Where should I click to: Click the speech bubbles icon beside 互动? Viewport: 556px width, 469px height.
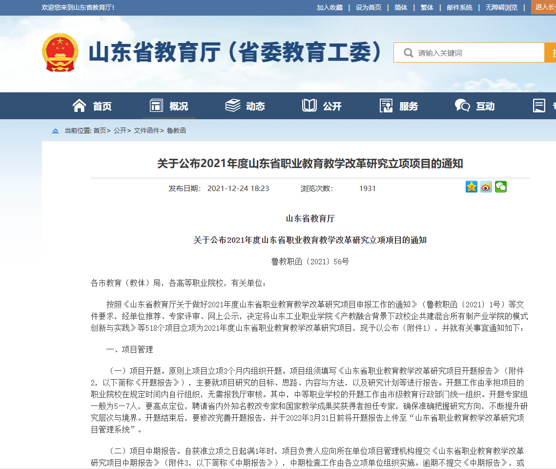[462, 106]
